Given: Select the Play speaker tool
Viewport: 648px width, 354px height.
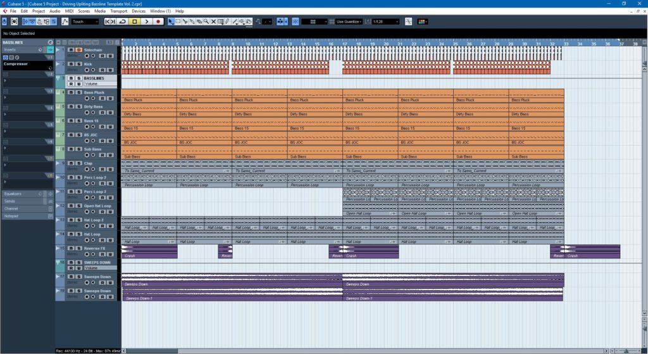Looking at the screenshot, I should tap(242, 22).
